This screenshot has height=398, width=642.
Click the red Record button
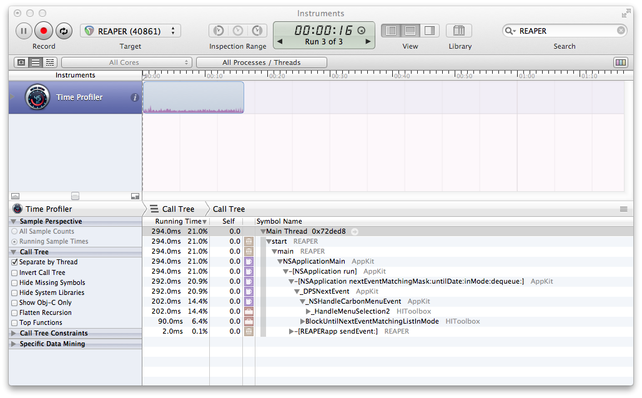pyautogui.click(x=43, y=31)
